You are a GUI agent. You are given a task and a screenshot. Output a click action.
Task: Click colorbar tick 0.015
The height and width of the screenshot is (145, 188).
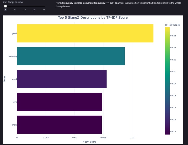click(173, 132)
